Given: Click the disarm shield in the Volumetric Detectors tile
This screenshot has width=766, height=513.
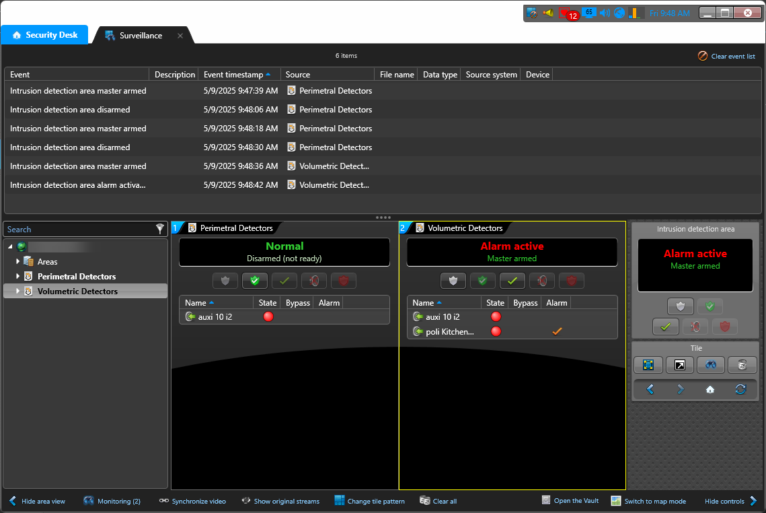Looking at the screenshot, I should click(x=453, y=281).
